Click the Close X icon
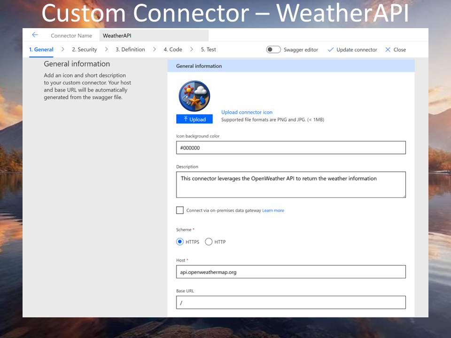The height and width of the screenshot is (338, 451). [388, 50]
